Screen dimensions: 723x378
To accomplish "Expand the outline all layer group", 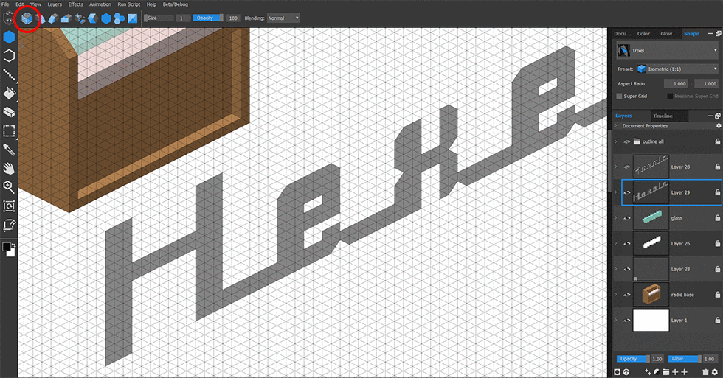I will (616, 141).
